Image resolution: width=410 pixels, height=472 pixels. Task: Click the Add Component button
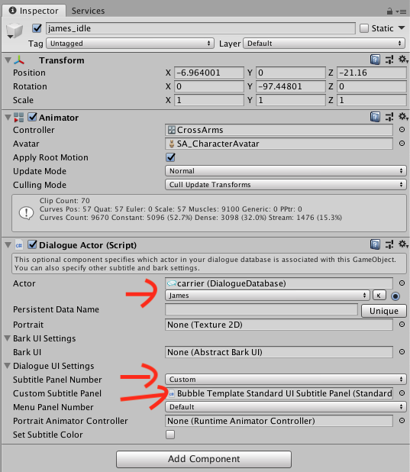(x=204, y=459)
